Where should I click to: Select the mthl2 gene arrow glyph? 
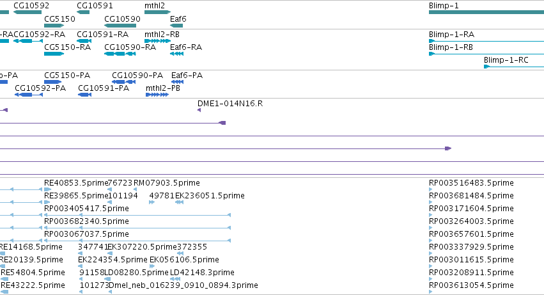(x=157, y=12)
